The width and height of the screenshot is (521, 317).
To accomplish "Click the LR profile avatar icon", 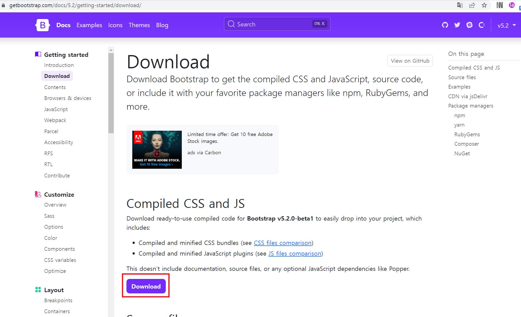I will [512, 5].
